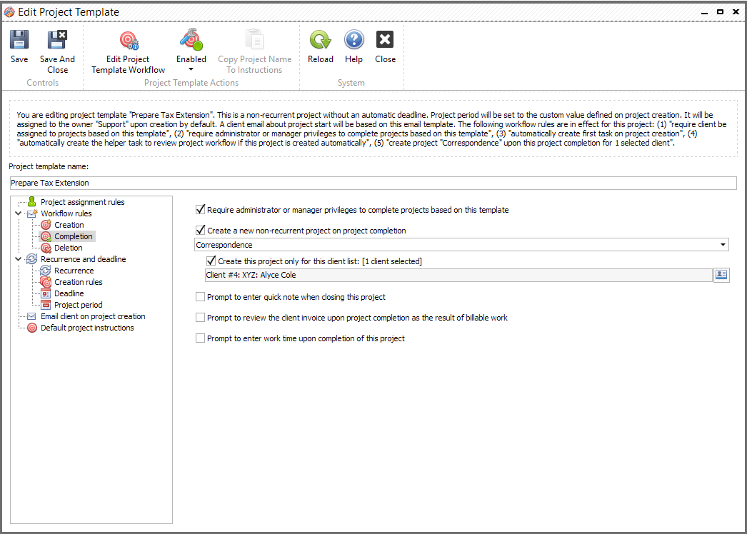
Task: Click the Project assignment rules person icon
Action: pos(32,202)
